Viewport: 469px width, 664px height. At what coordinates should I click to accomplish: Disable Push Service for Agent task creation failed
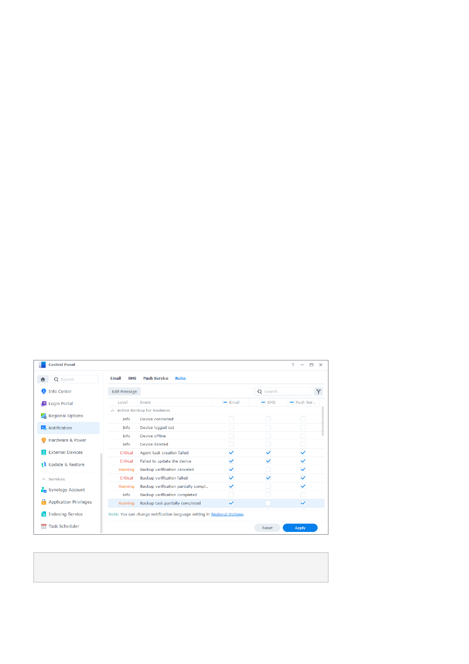(x=303, y=453)
